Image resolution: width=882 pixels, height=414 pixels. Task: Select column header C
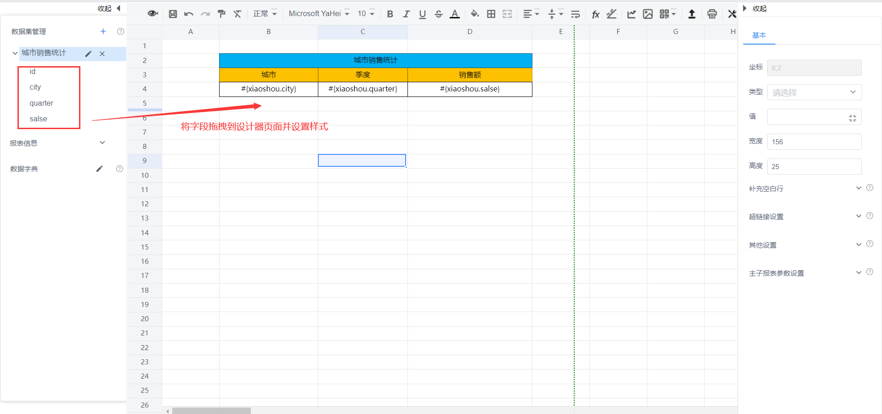(x=362, y=32)
